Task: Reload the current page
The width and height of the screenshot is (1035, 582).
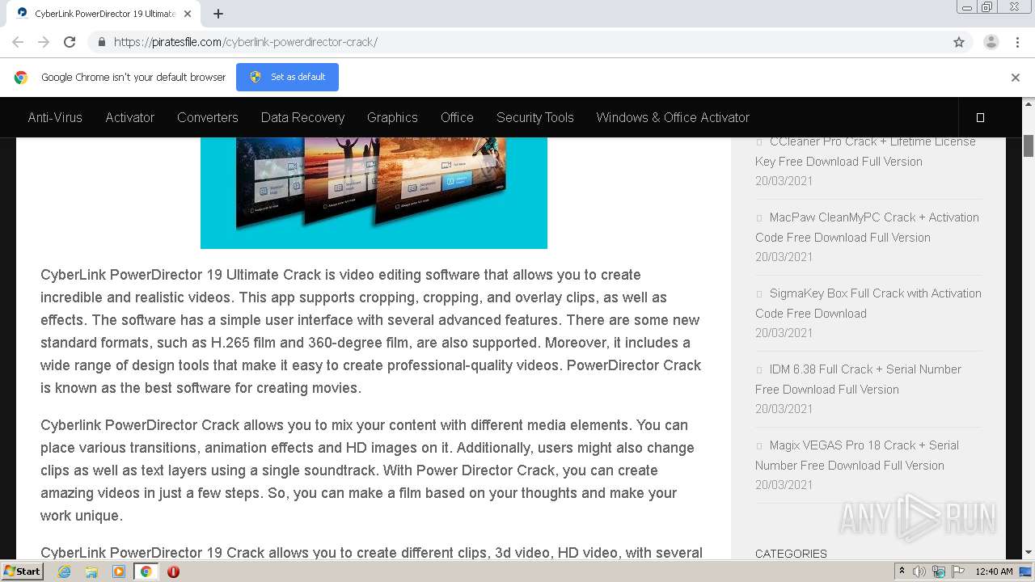Action: pos(70,42)
